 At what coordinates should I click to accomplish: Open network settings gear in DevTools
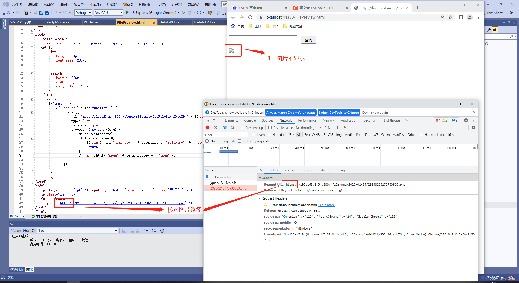[x=474, y=127]
